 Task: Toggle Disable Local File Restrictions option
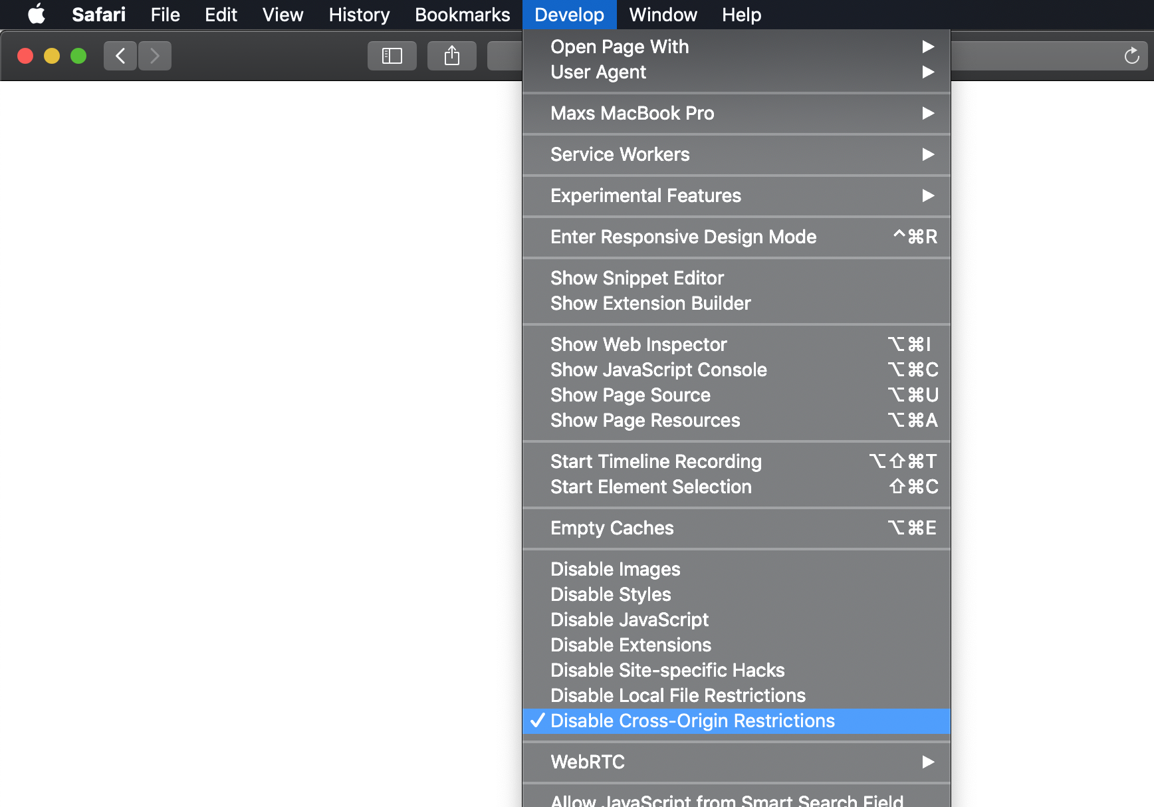(737, 695)
